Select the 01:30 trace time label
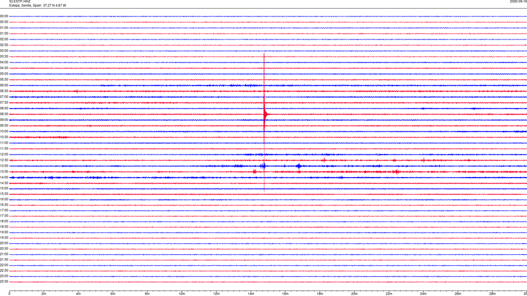The image size is (527, 296). 4,33
